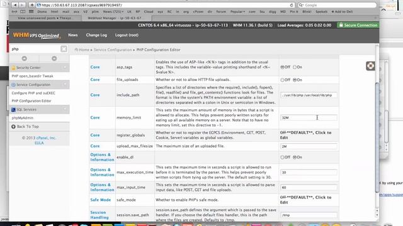The image size is (403, 226).
Task: Switch to the WebHost Manager tab
Action: (116, 18)
